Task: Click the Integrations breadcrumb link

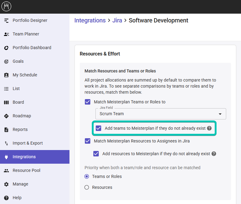Action: (x=90, y=20)
